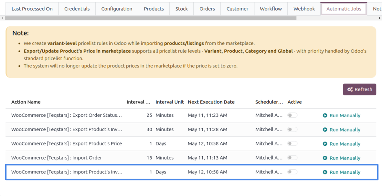Turn on Active switch for Import Product's Inv

click(292, 172)
